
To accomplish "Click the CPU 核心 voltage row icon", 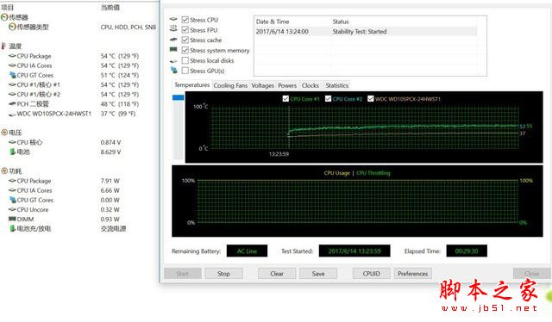I will point(12,142).
